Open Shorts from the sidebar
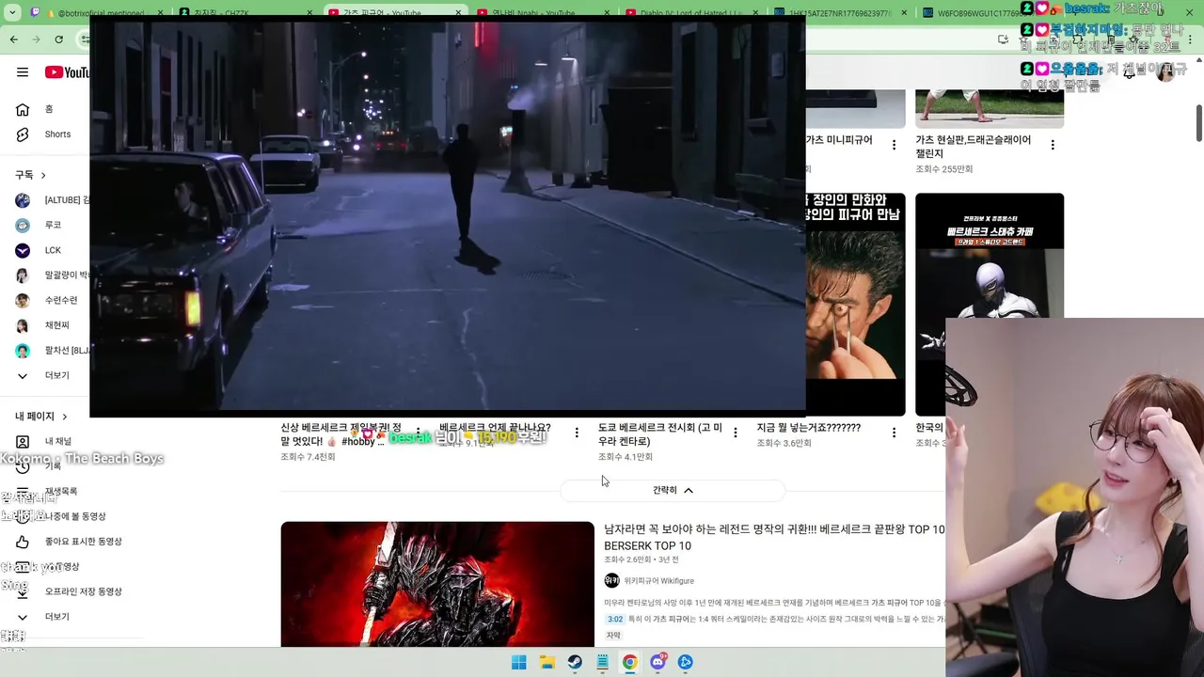This screenshot has width=1204, height=677. pyautogui.click(x=57, y=134)
